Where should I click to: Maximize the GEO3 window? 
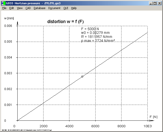pos(155,3)
